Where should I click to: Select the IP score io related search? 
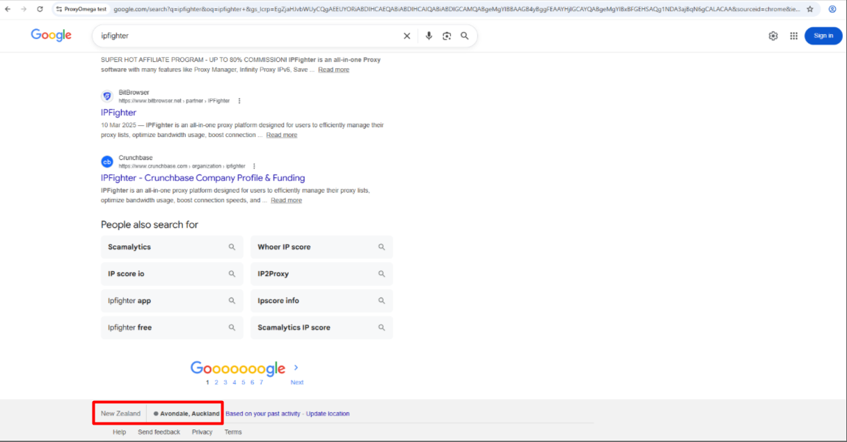(172, 274)
